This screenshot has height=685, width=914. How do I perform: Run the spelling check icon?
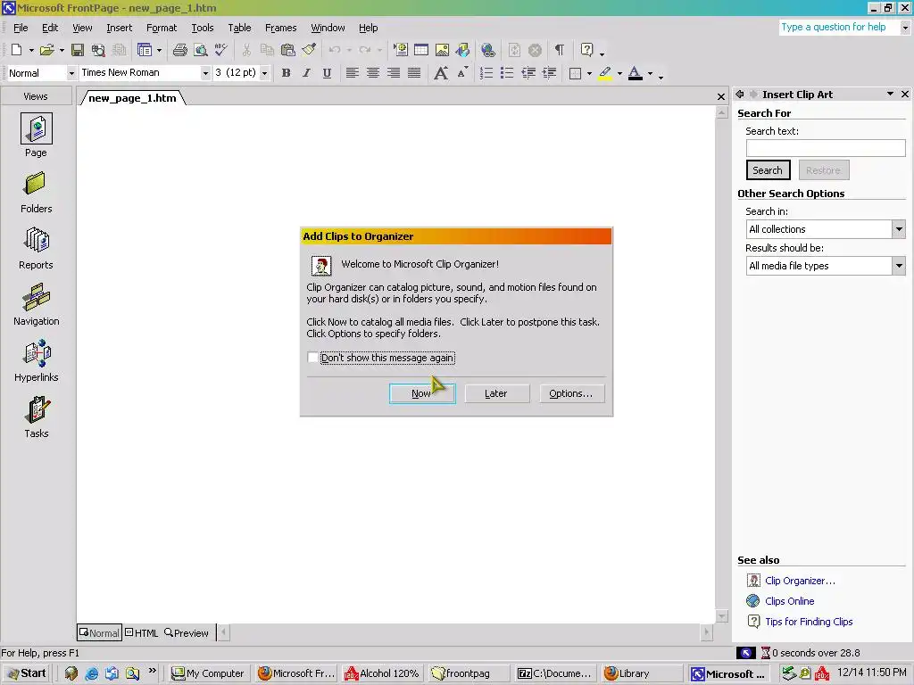point(221,50)
